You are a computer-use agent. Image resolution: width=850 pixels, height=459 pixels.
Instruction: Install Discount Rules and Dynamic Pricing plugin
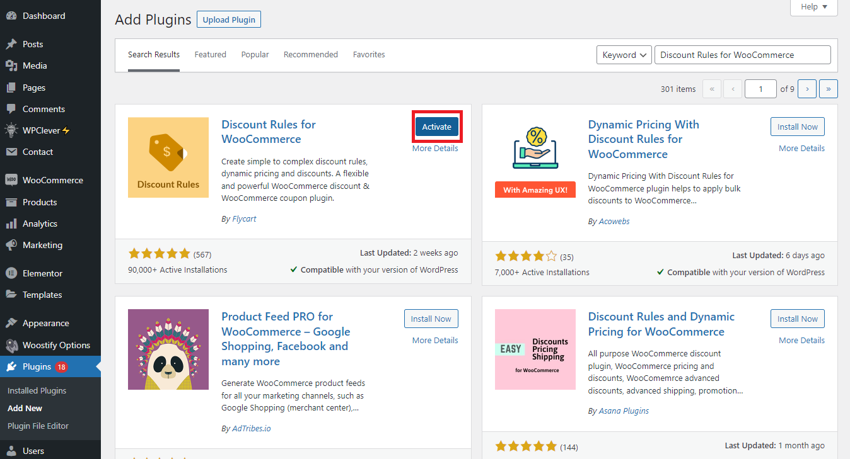click(798, 319)
